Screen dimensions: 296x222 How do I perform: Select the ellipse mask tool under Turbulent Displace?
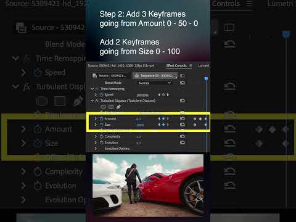(103, 107)
